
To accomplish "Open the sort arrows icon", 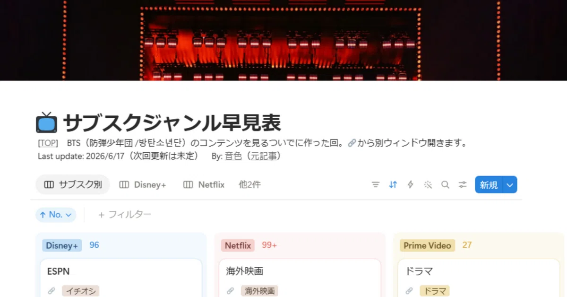I will [x=393, y=185].
